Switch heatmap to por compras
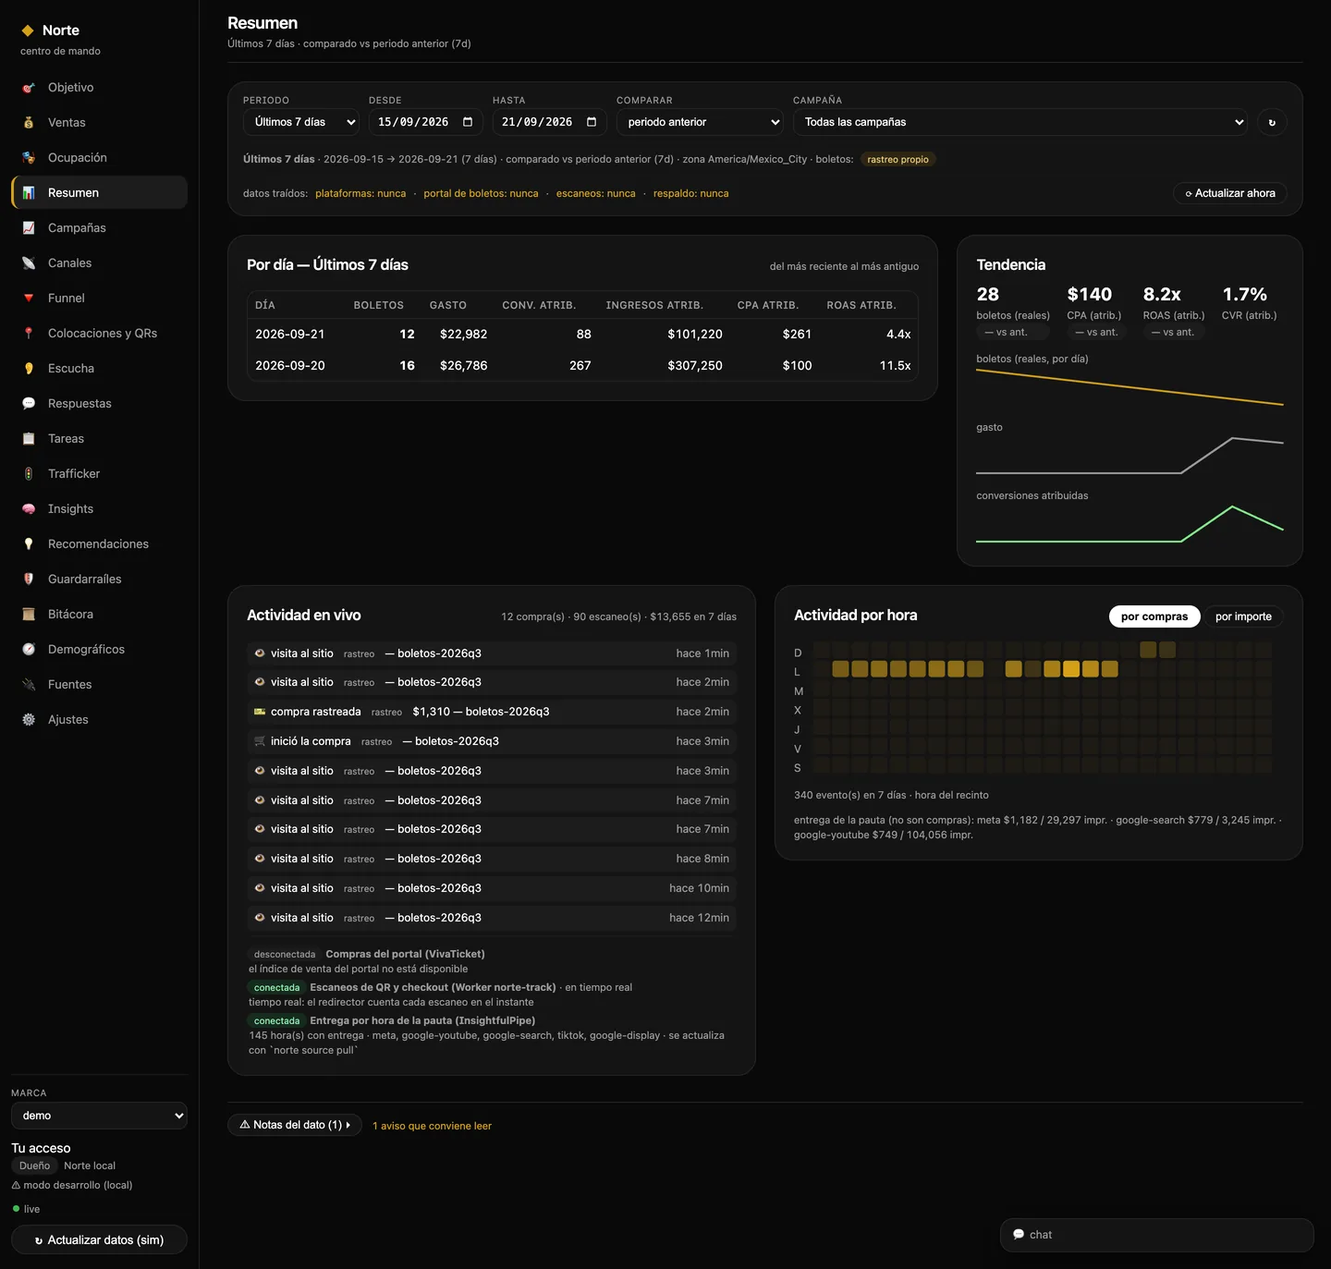The width and height of the screenshot is (1331, 1269). pyautogui.click(x=1154, y=616)
